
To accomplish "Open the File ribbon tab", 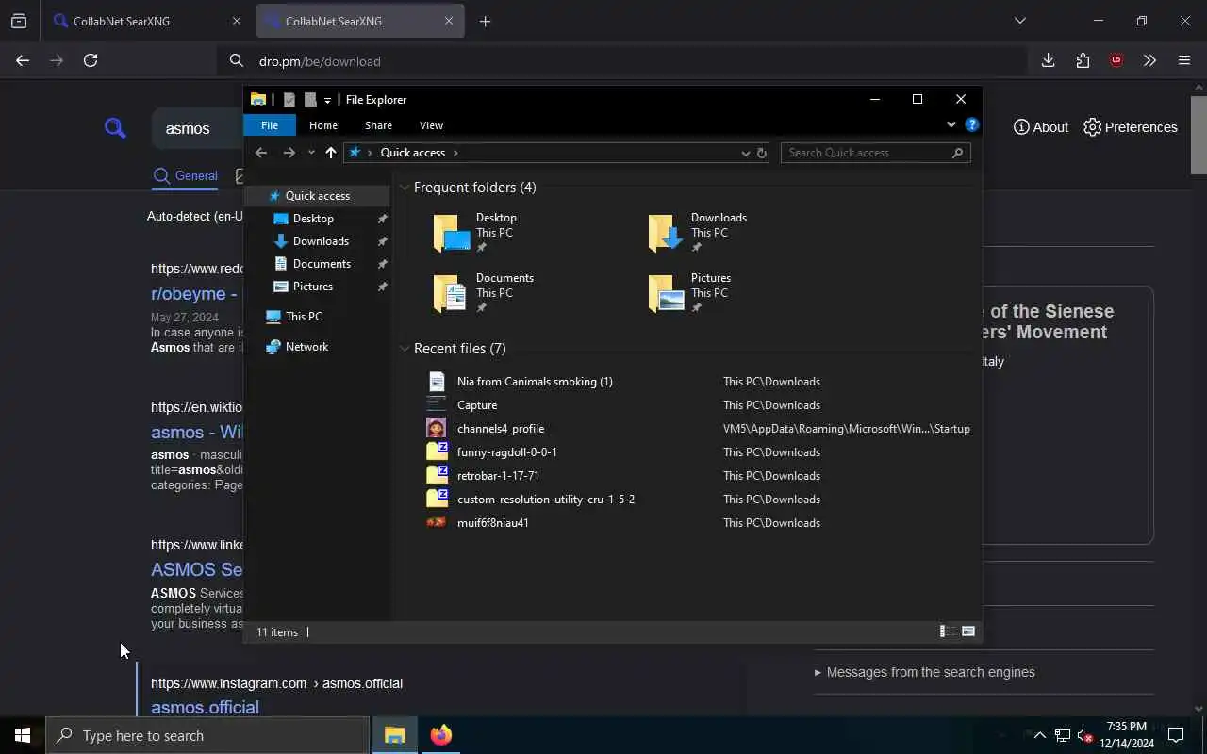I will click(270, 125).
